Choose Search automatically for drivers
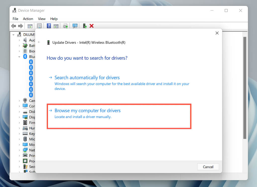This screenshot has width=257, height=187. pyautogui.click(x=119, y=83)
